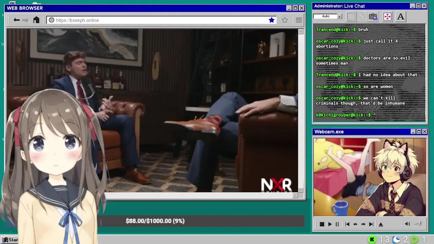Click the blue crescent icon in taskbar
This screenshot has width=434, height=244.
pyautogui.click(x=396, y=240)
